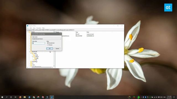Click Cancel in the Edit DWORD dialog
This screenshot has width=177, height=99.
[x=57, y=48]
